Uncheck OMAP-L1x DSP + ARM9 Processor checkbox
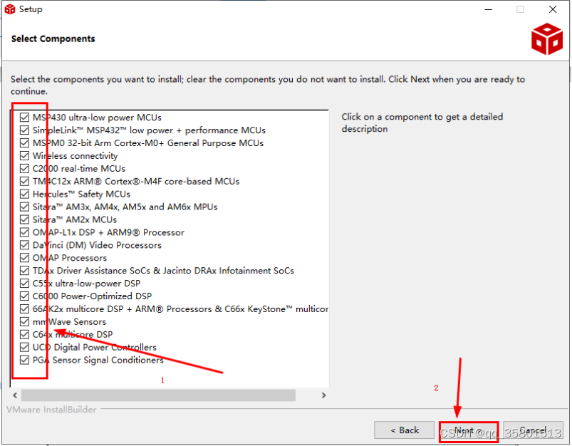Image resolution: width=572 pixels, height=446 pixels. point(24,232)
